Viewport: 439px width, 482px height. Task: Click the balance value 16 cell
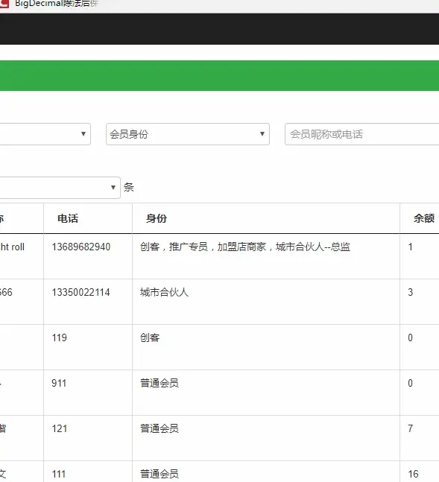pyautogui.click(x=420, y=472)
